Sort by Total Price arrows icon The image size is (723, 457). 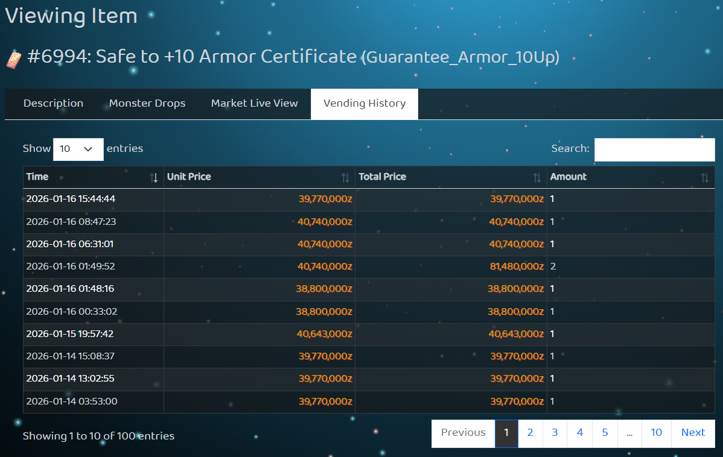537,177
